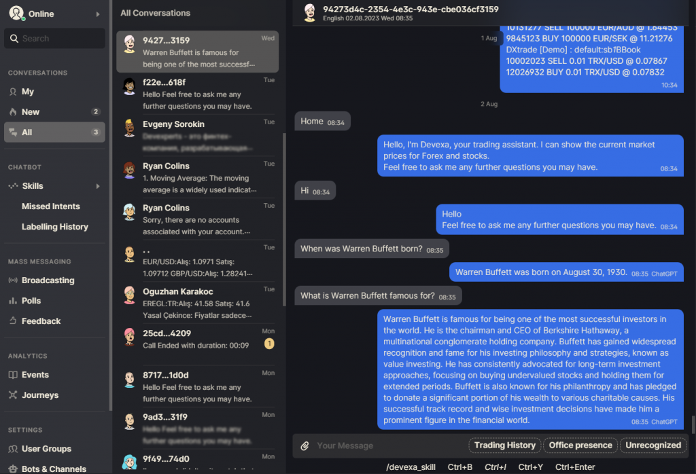The height and width of the screenshot is (474, 696).
Task: Open Broadcasting via its signal icon
Action: pyautogui.click(x=13, y=280)
